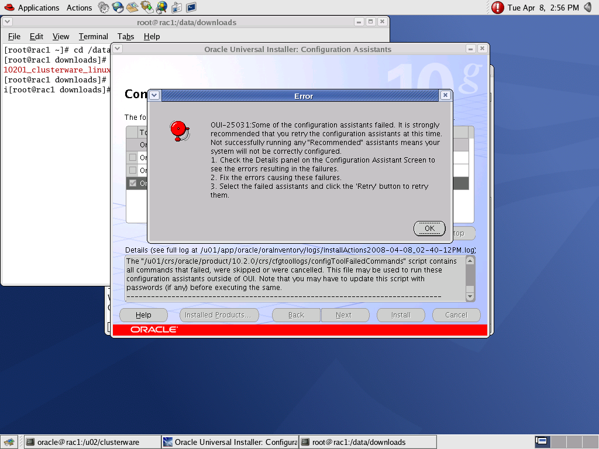Check the second assistant checkbox in list
The height and width of the screenshot is (449, 599).
point(133,170)
